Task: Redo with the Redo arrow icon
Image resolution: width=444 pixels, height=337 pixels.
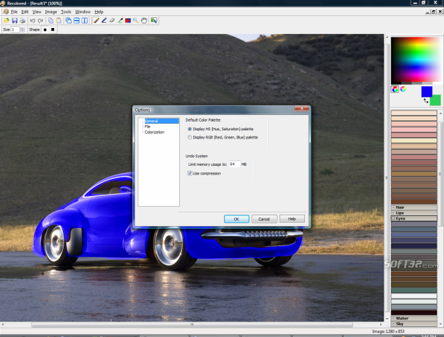Action: 41,20
